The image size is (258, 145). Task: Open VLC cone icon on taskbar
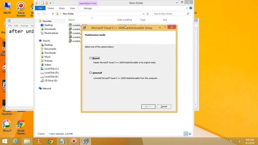tap(39, 141)
